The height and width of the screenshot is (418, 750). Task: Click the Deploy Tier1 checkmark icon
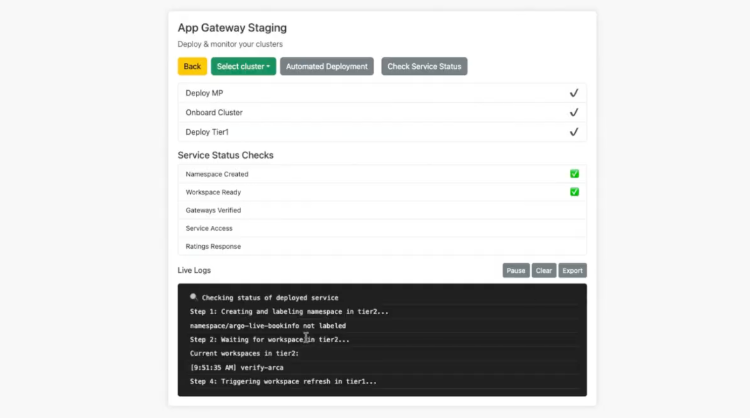coord(574,132)
